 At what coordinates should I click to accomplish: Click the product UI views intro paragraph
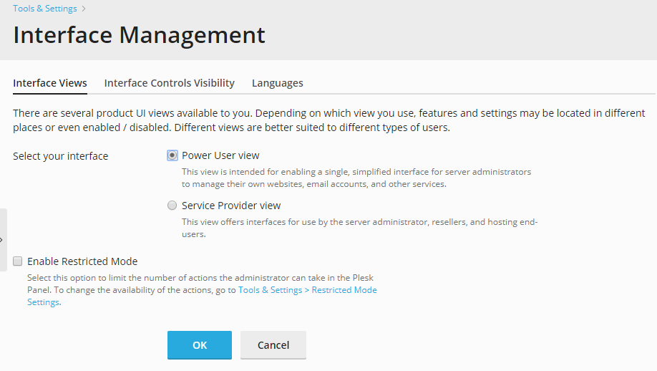pyautogui.click(x=329, y=120)
